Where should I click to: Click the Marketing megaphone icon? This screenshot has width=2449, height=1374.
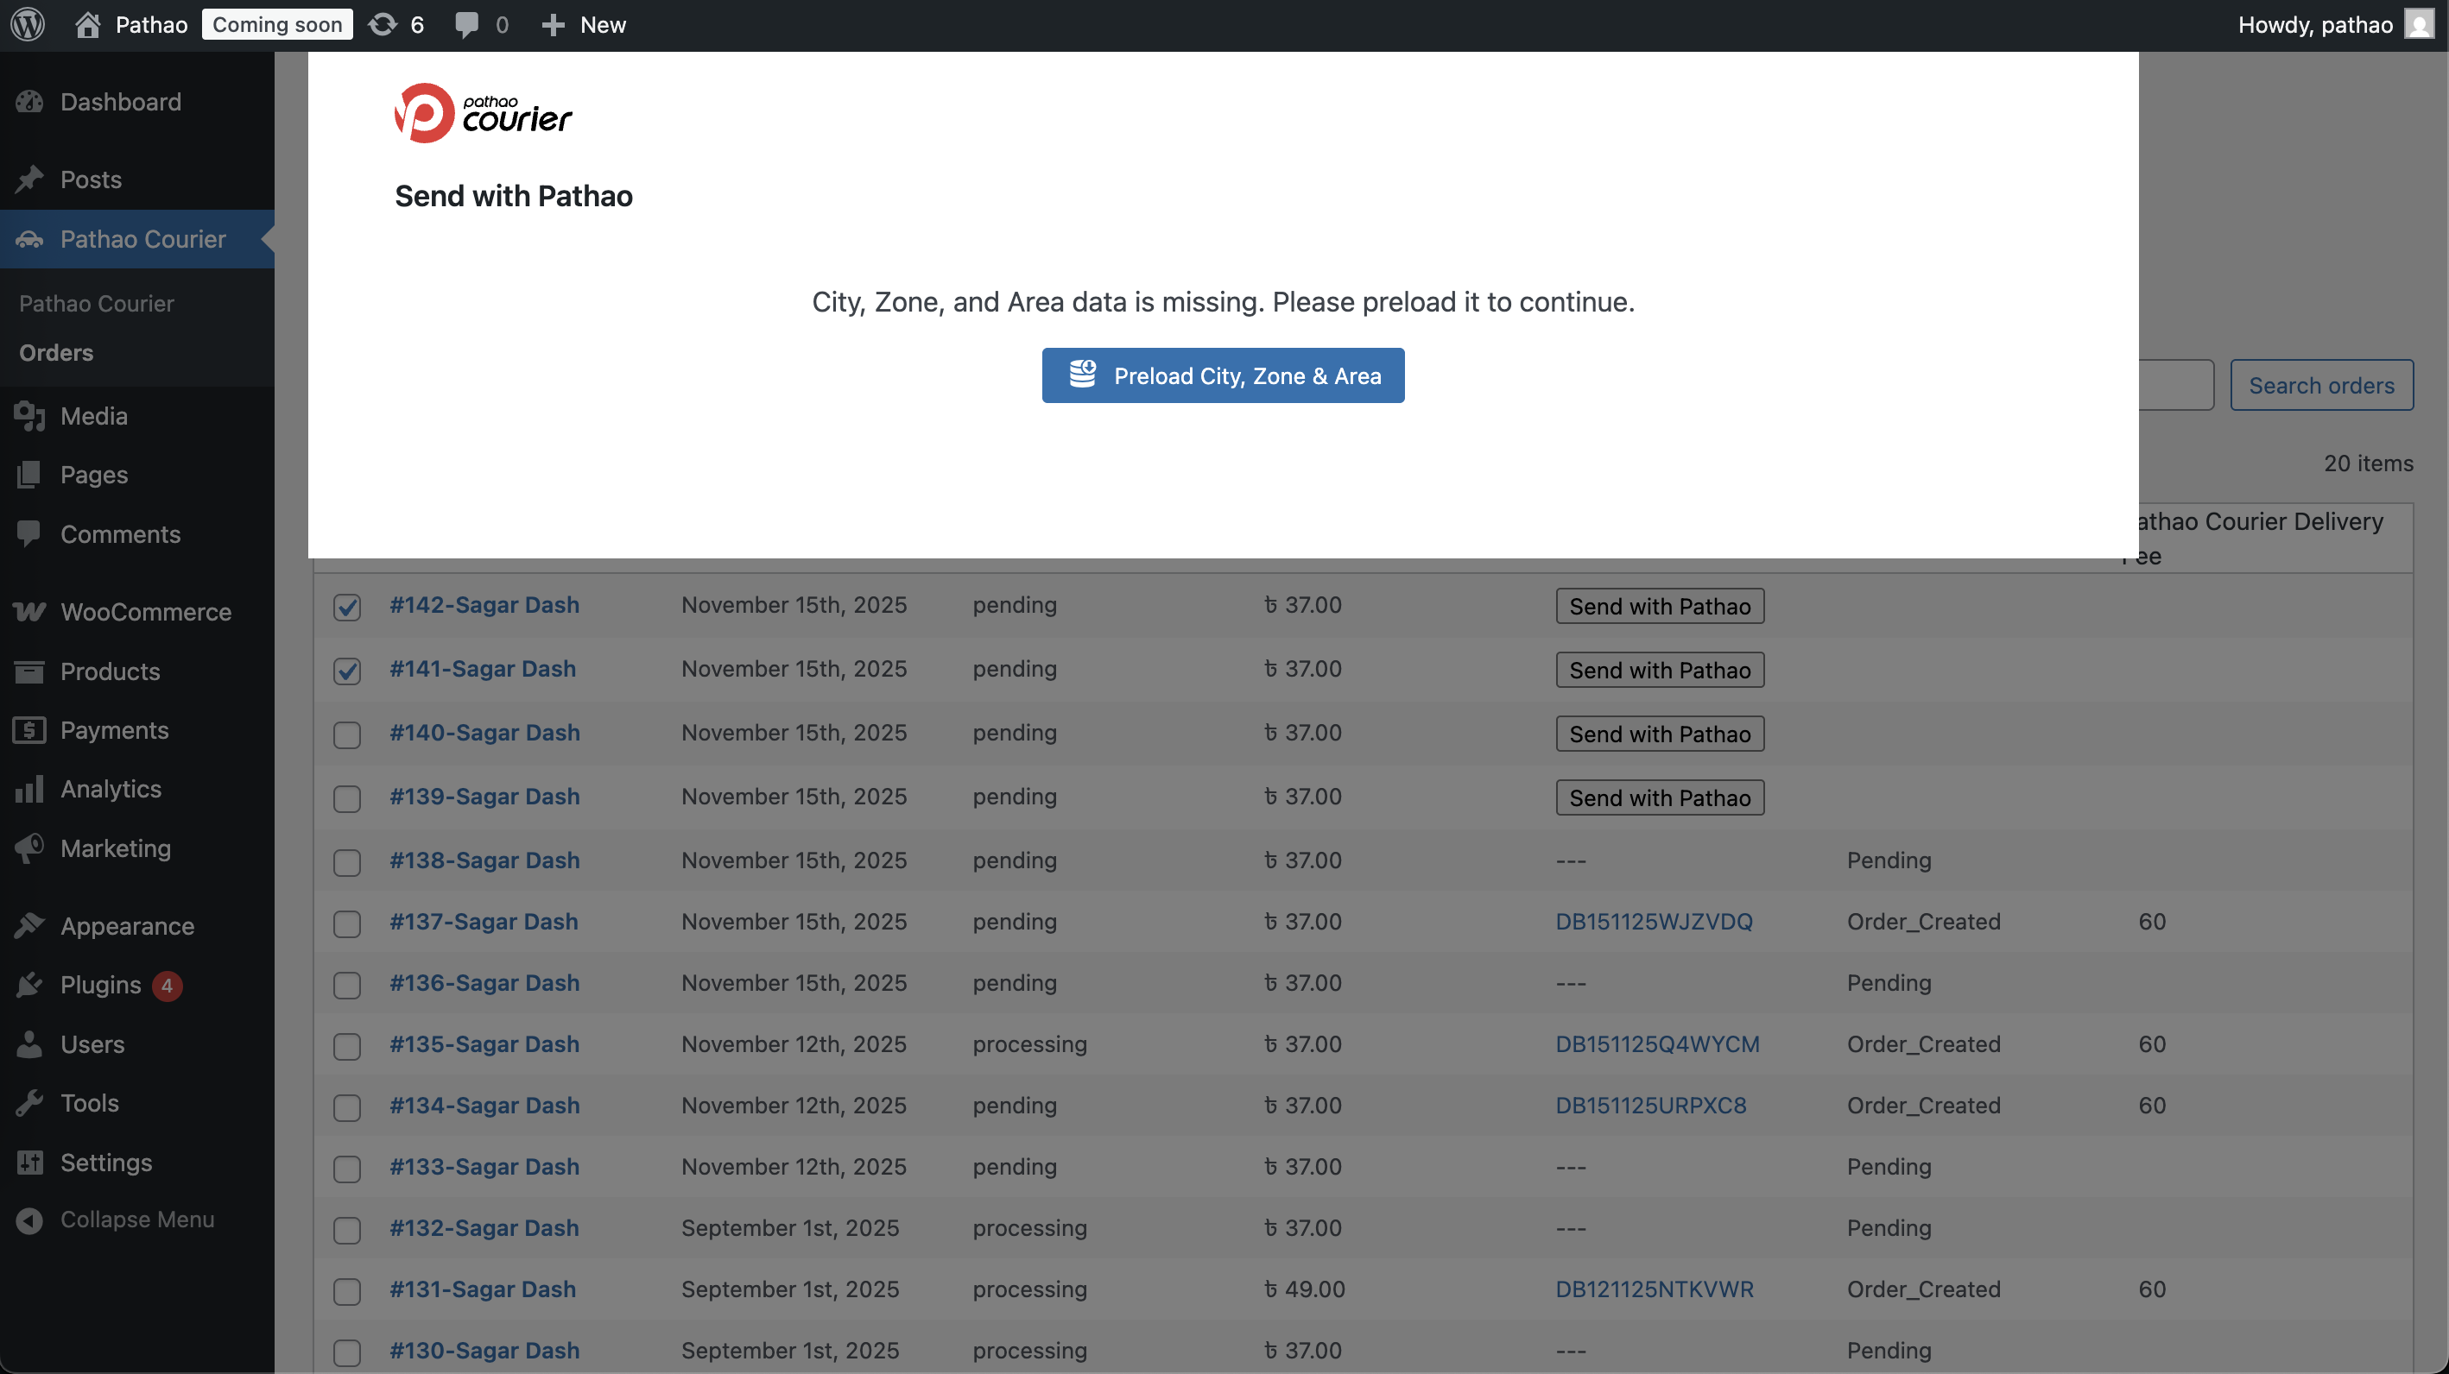click(29, 848)
